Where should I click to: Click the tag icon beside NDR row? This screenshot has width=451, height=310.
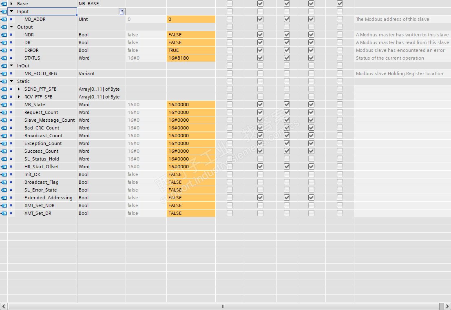coord(4,35)
